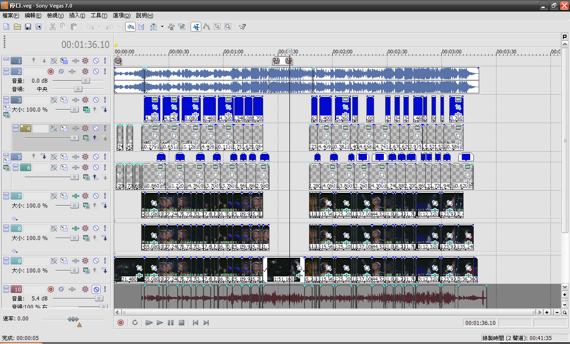570x344 pixels.
Task: Click the Copy icon in toolbar
Action: [63, 27]
